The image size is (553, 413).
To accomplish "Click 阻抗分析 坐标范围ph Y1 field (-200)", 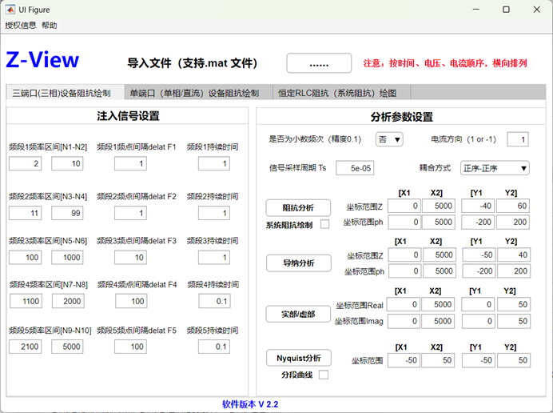I will [478, 223].
